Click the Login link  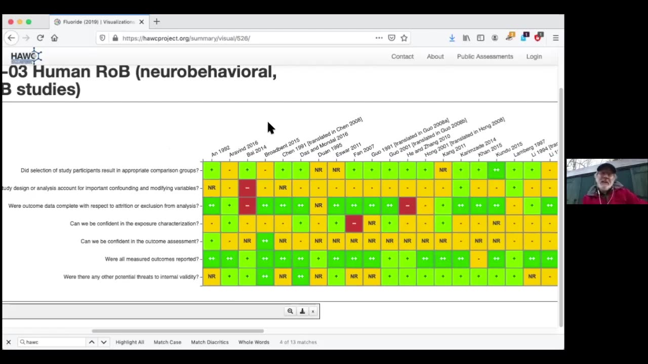[x=534, y=57]
